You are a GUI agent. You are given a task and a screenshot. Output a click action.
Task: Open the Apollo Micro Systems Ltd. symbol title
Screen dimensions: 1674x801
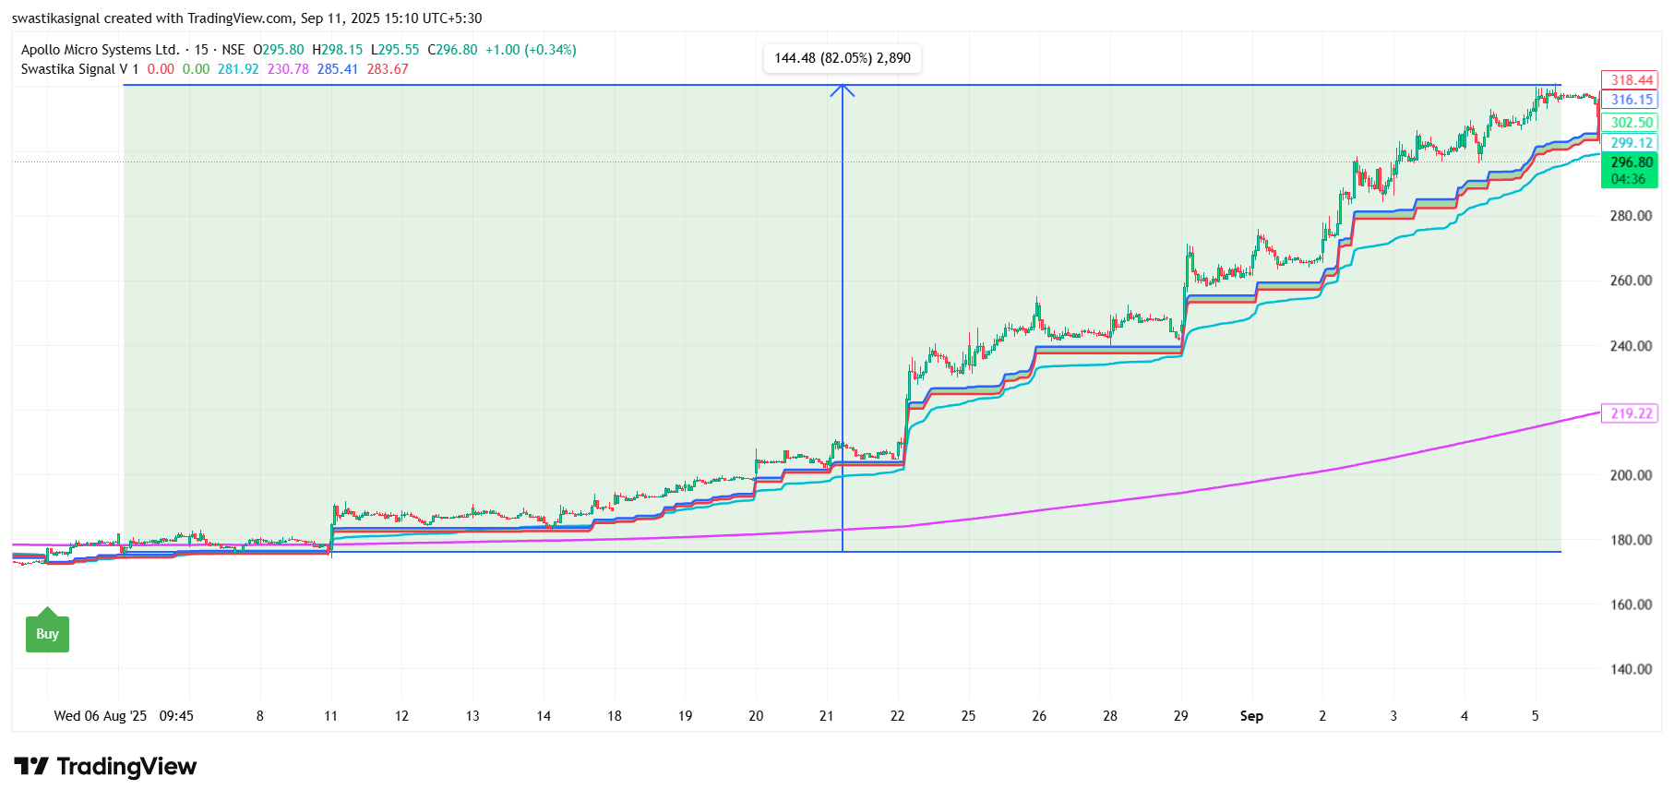[x=100, y=50]
